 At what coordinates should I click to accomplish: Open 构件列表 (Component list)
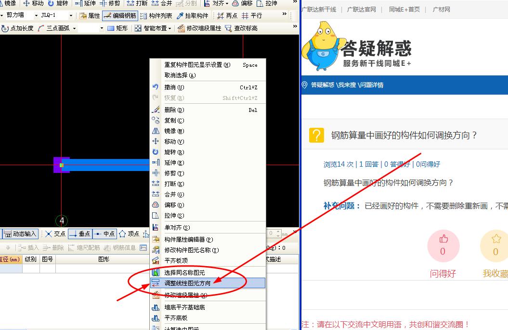coord(156,15)
